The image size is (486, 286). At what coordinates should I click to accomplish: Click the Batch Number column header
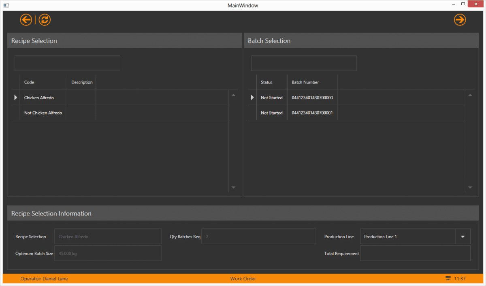click(305, 82)
